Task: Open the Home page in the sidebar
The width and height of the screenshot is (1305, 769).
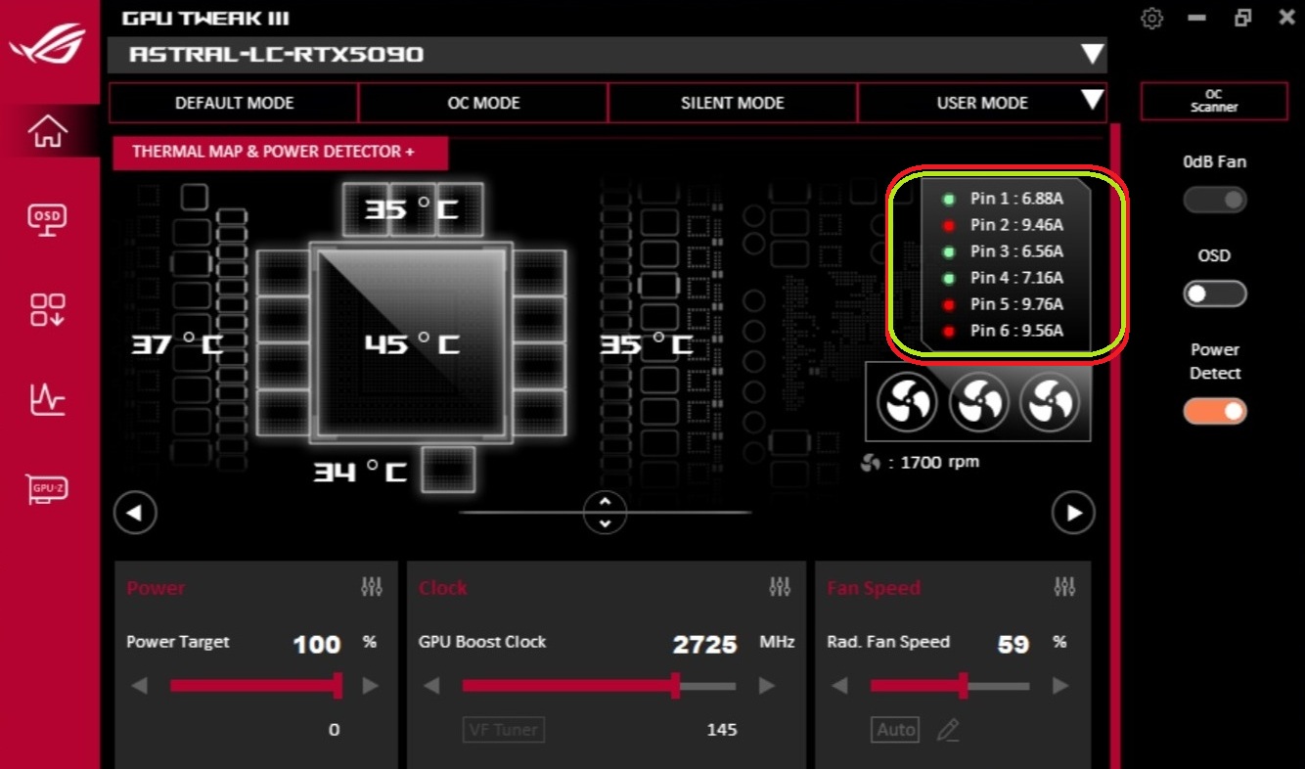Action: click(49, 131)
